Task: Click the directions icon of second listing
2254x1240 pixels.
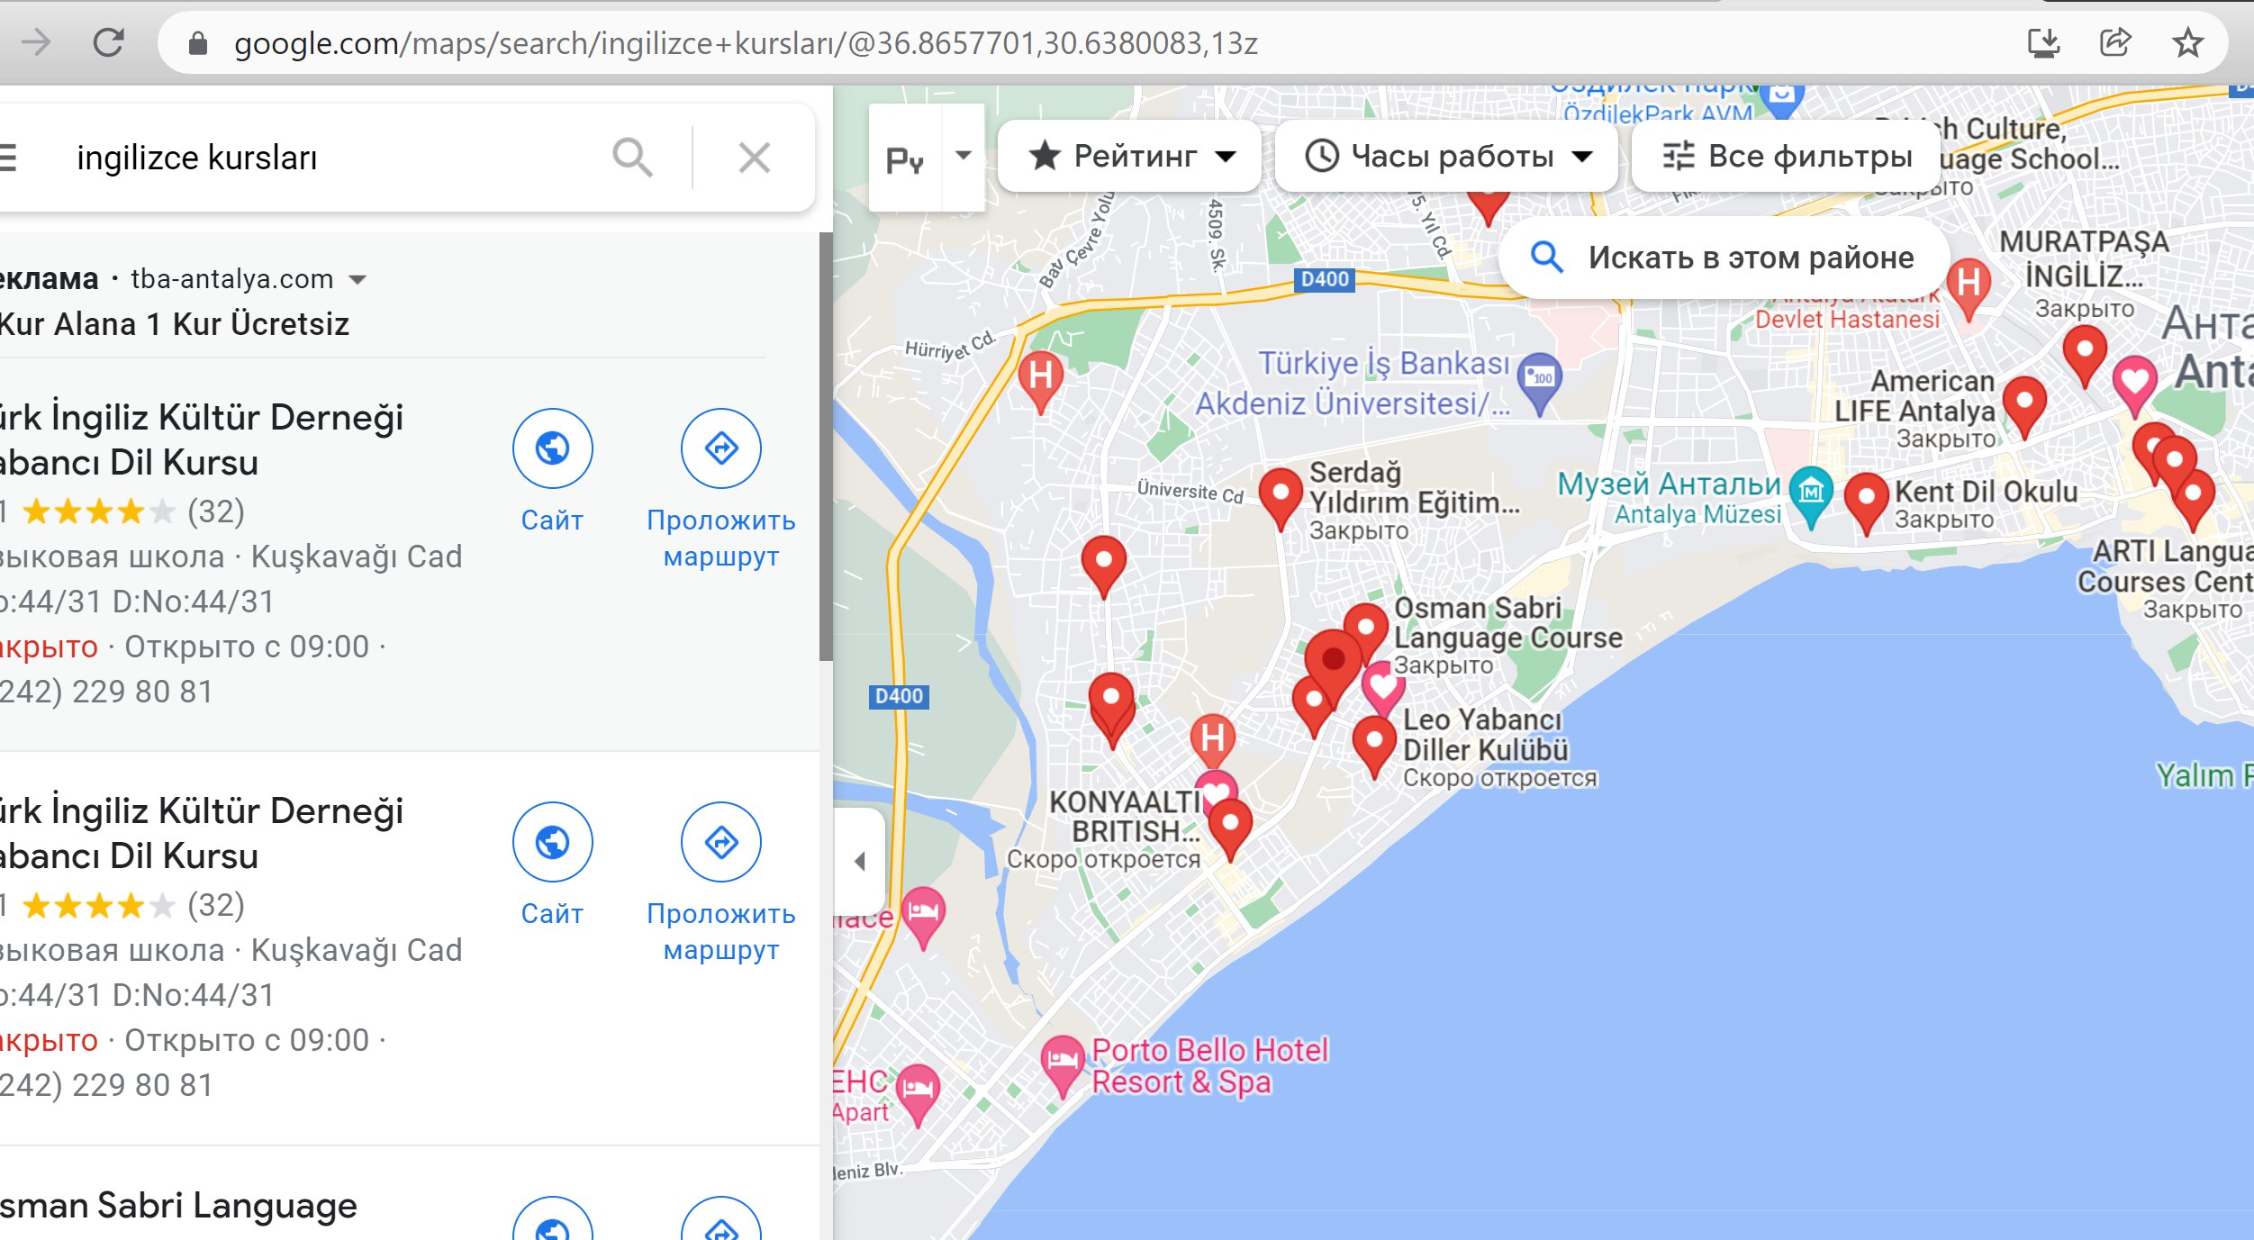Action: (720, 842)
